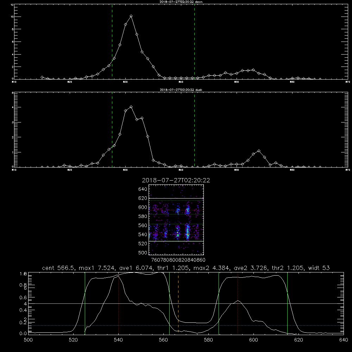Screen dimensions: 352x352
Task: Click the 640 label on bottom plot x-axis
Action: tap(344, 340)
